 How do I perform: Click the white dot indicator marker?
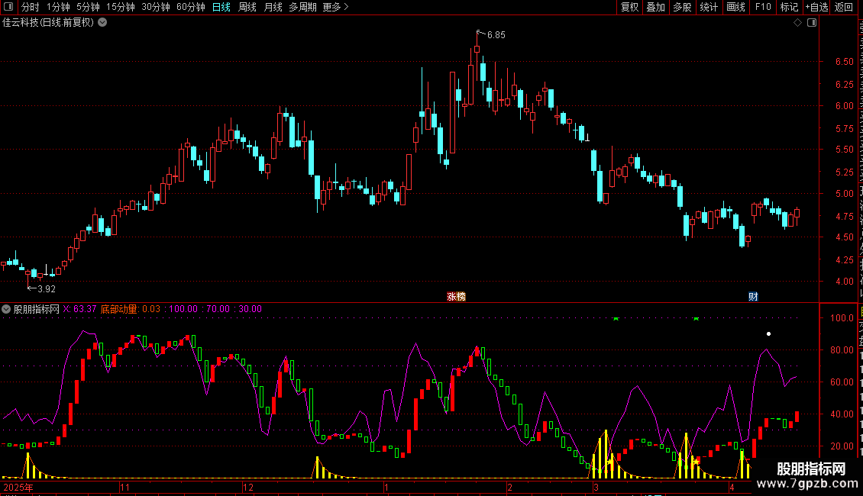769,333
